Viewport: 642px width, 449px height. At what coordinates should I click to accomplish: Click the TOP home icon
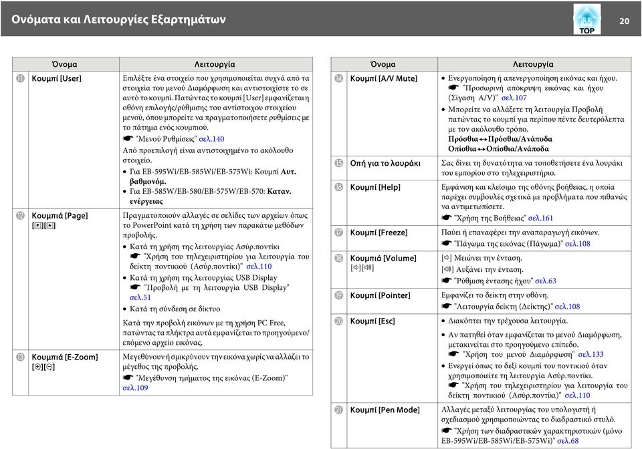coord(586,19)
